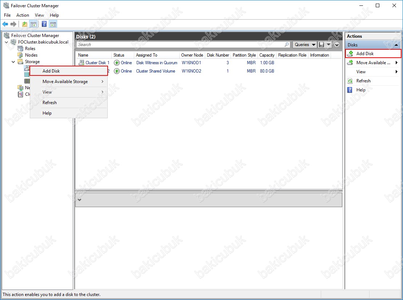Image resolution: width=403 pixels, height=300 pixels.
Task: Click the Pools icon under Storage
Action: [x=27, y=75]
